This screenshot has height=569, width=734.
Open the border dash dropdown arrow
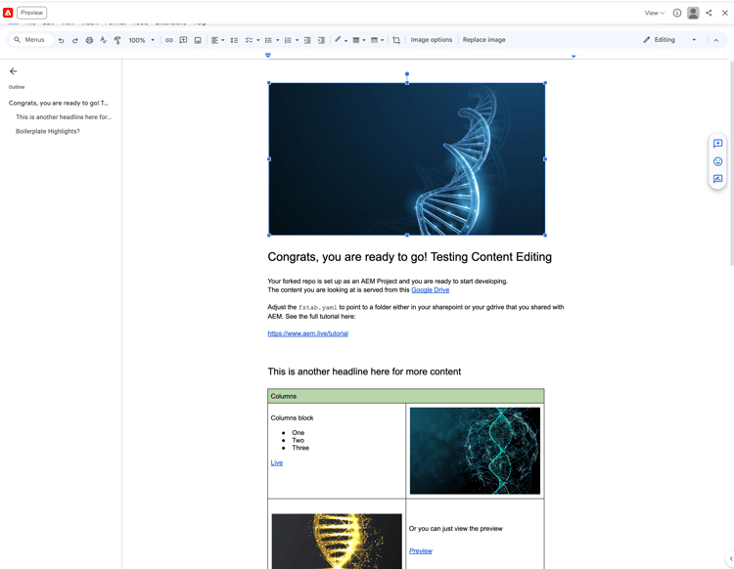point(383,40)
